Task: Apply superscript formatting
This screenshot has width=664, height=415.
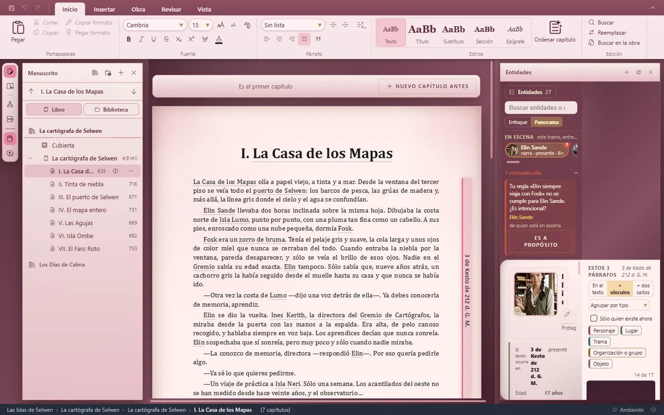Action: 191,39
